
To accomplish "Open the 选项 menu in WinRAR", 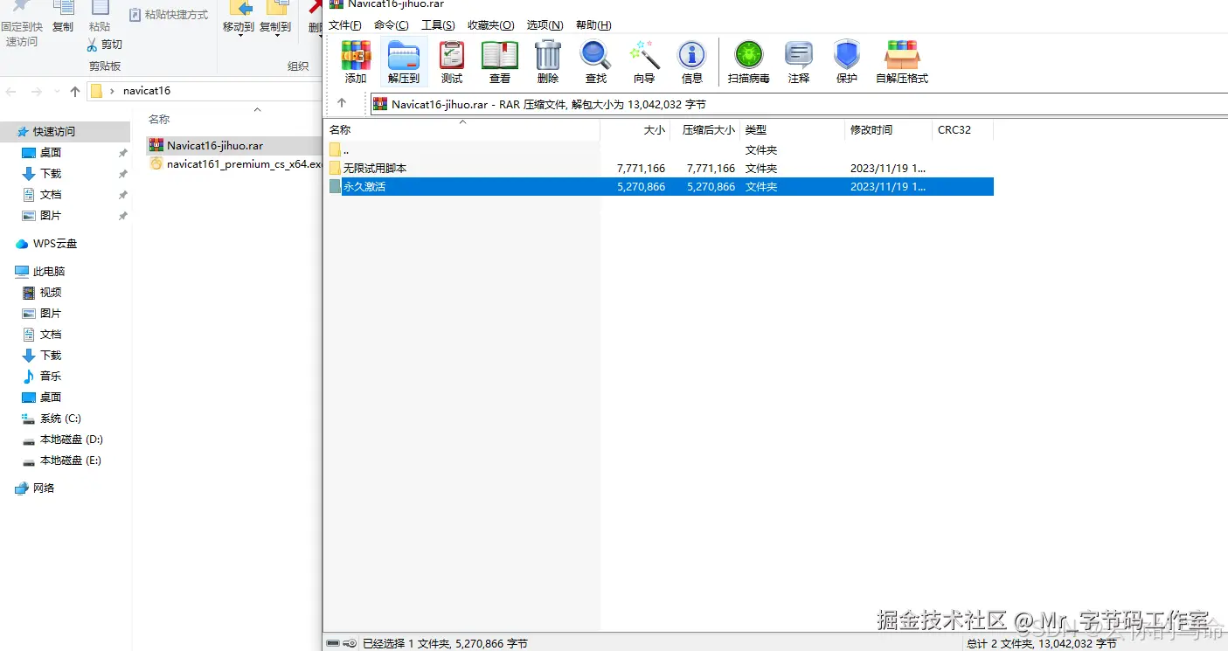I will (x=544, y=24).
